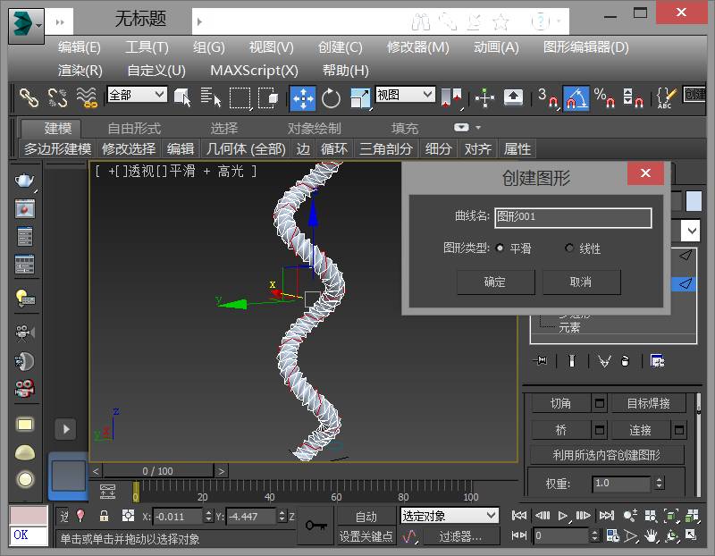Image resolution: width=715 pixels, height=556 pixels.
Task: Open the 选定对象 key filter dropdown
Action: [x=450, y=516]
